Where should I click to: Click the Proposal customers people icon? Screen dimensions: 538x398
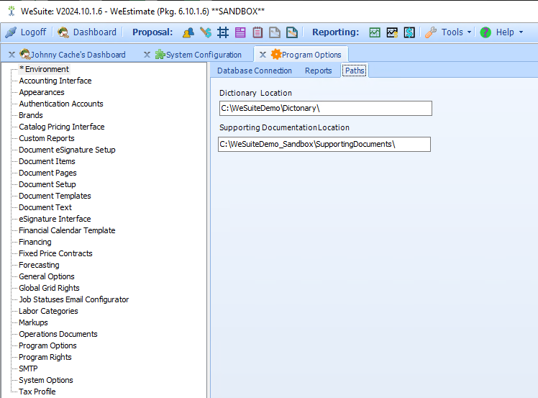tap(188, 32)
